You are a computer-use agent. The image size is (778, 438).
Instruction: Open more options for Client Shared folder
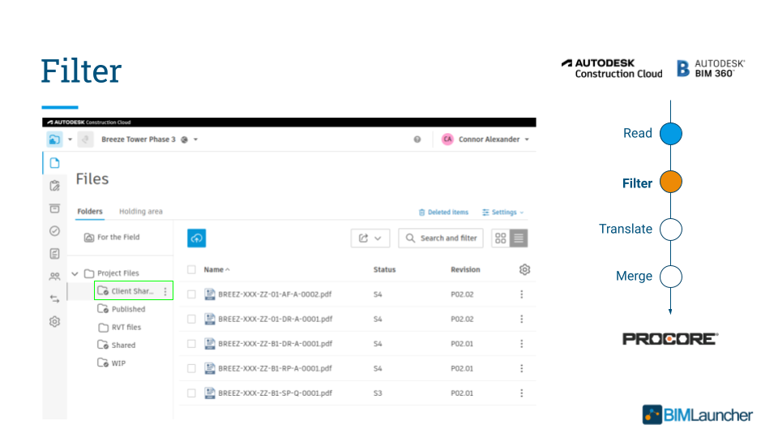[165, 291]
